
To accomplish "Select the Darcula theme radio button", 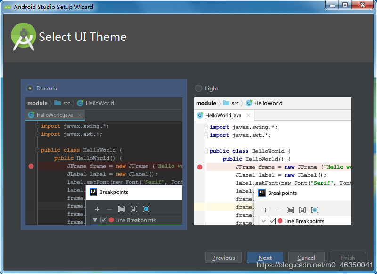I will (29, 88).
